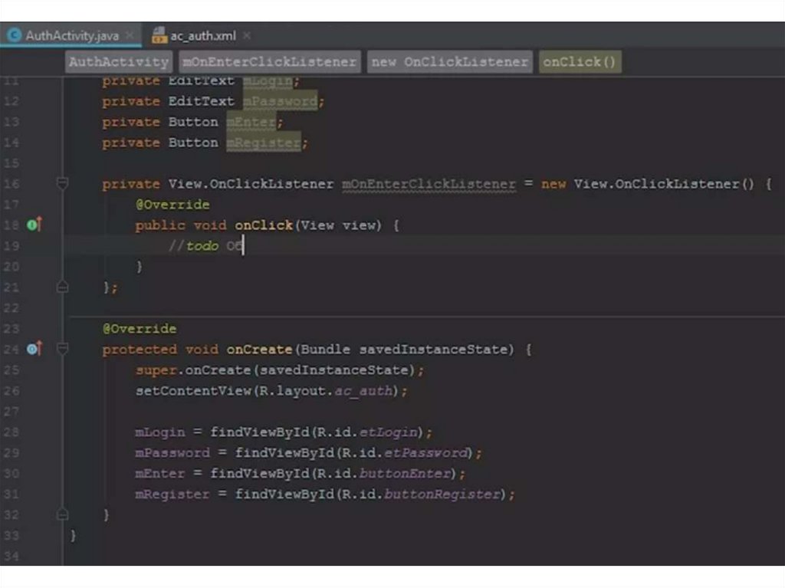Click ac_auth layout reference in setContentView
This screenshot has width=785, height=588.
pyautogui.click(x=363, y=391)
